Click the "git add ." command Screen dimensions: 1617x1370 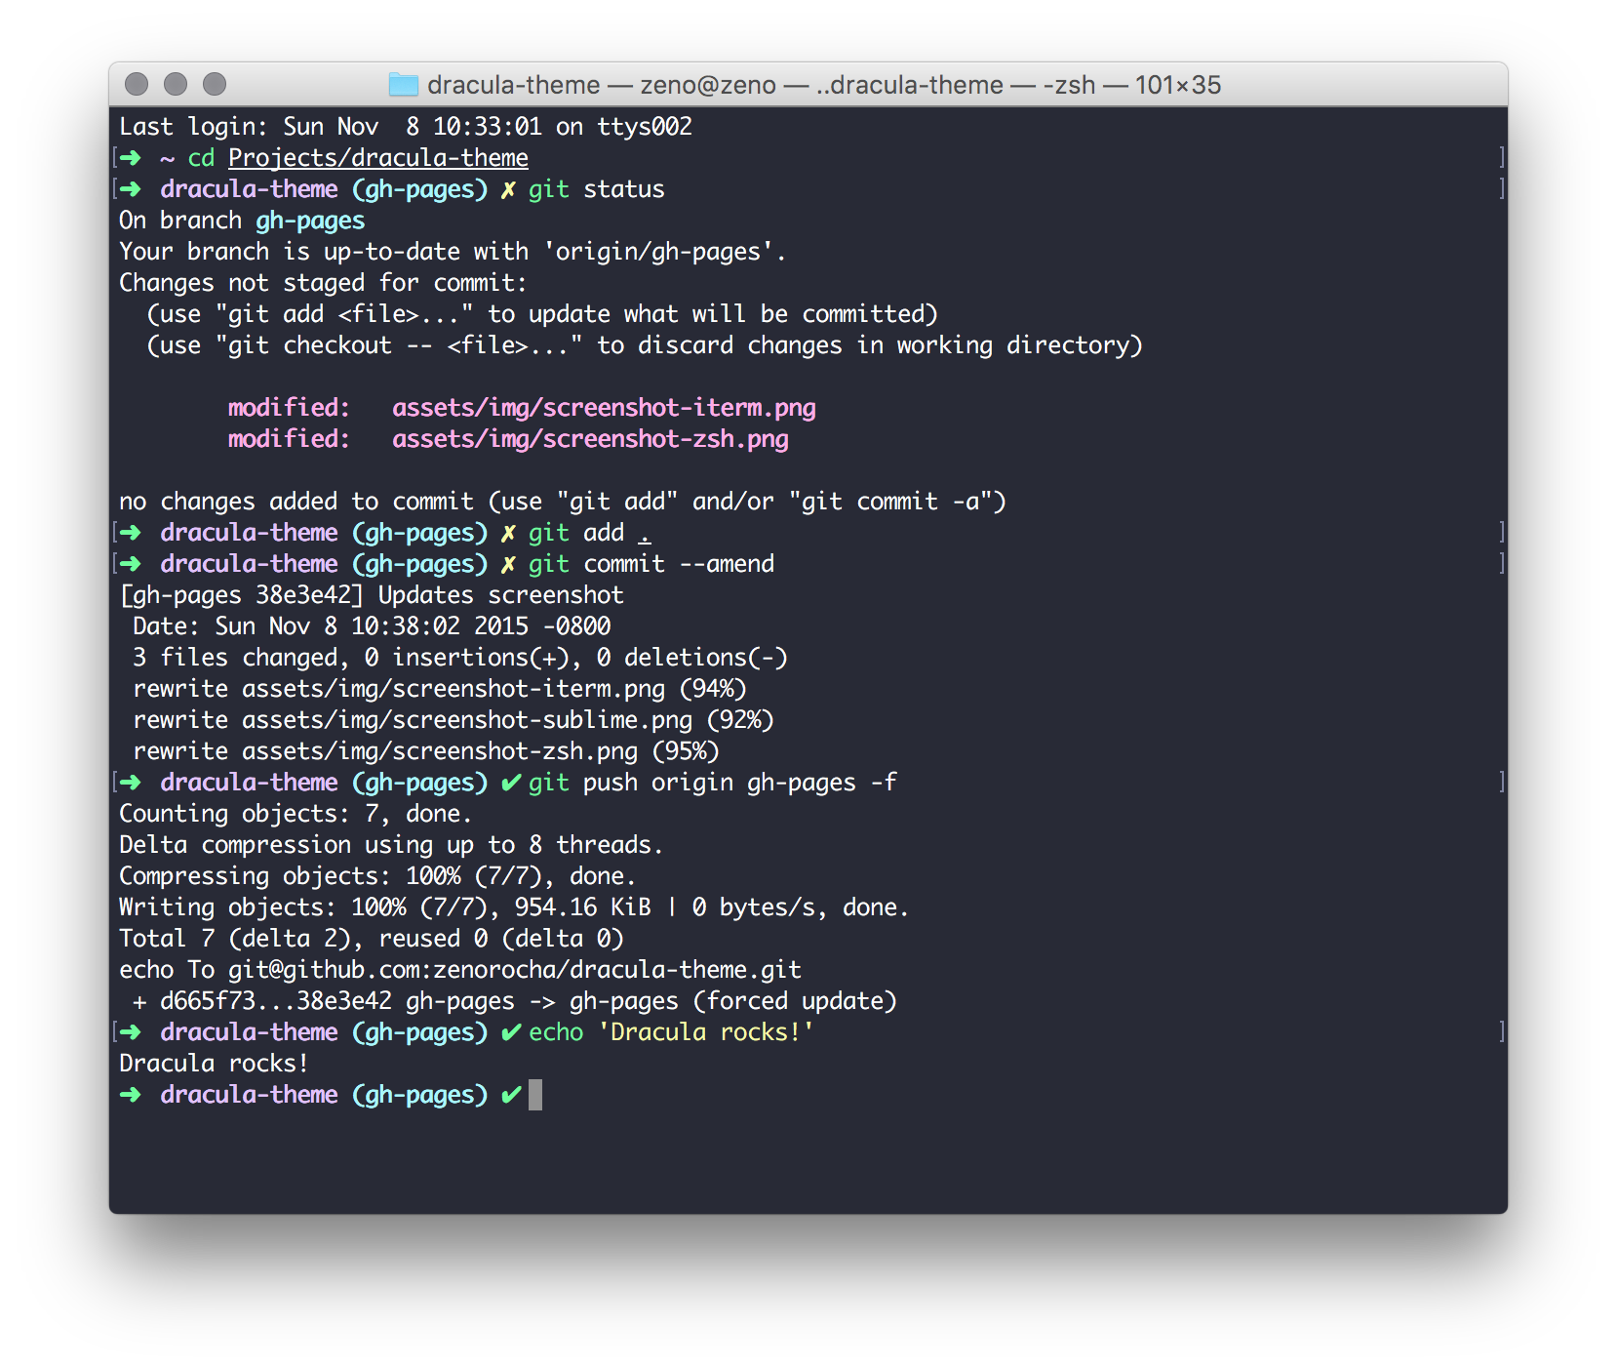coord(590,533)
